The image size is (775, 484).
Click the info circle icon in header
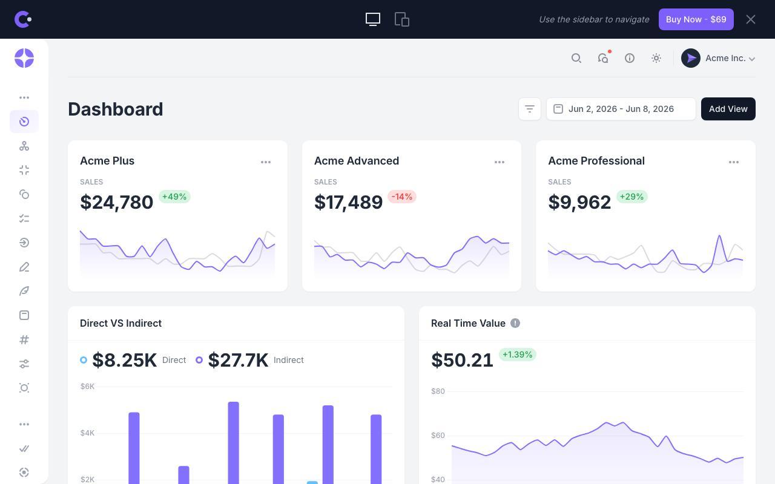point(630,58)
